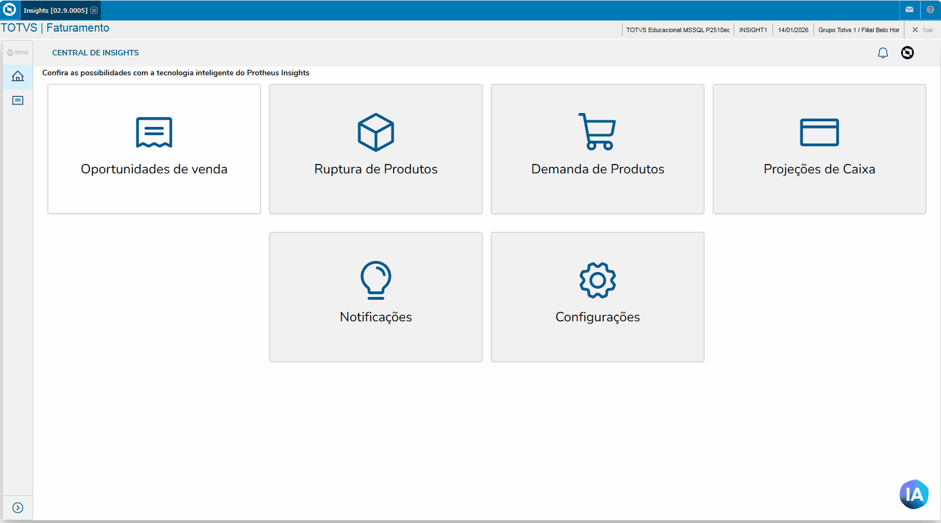Viewport: 941px width, 523px height.
Task: Open the messages icon in the sidebar
Action: click(18, 101)
